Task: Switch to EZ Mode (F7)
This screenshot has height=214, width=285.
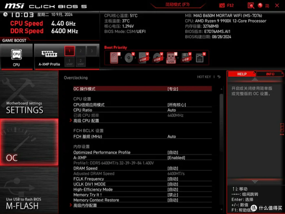Action: click(177, 4)
